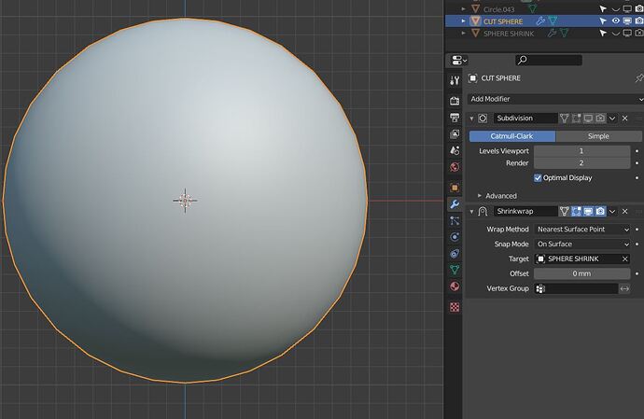Toggle CUT SPHERE selectable arrow in outliner
Screen dimensions: 644x419
coord(603,21)
